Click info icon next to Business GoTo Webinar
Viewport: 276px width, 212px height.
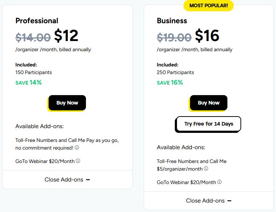coord(219,182)
